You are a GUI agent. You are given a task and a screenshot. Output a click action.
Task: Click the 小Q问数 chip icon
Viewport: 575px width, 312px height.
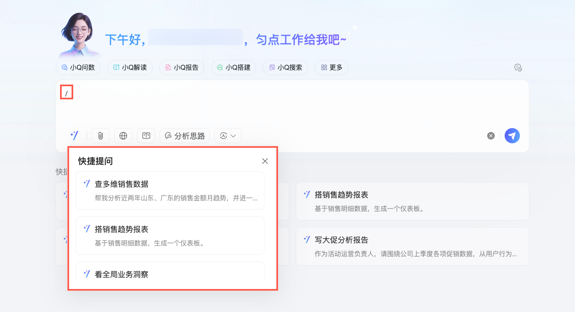(65, 67)
